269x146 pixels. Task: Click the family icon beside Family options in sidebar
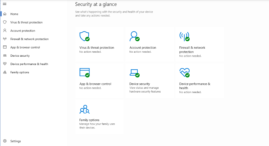(x=5, y=72)
